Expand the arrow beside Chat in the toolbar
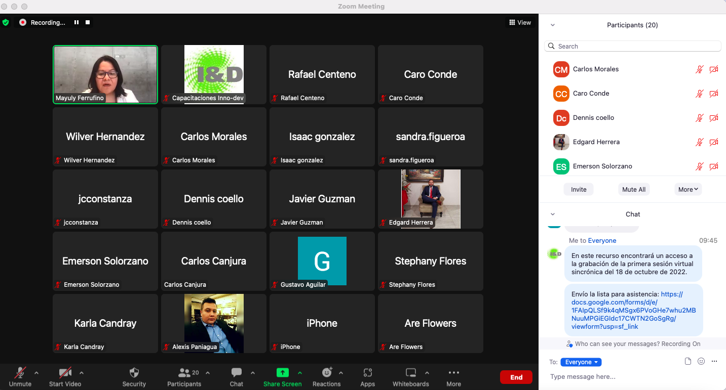Viewport: 726px width, 390px height. [x=252, y=373]
